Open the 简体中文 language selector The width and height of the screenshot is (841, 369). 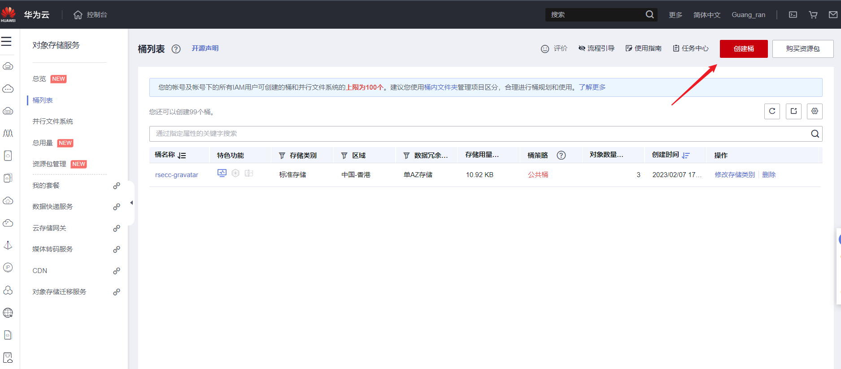[707, 15]
